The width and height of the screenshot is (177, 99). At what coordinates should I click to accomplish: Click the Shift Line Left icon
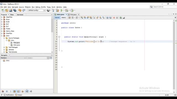click(x=107, y=18)
